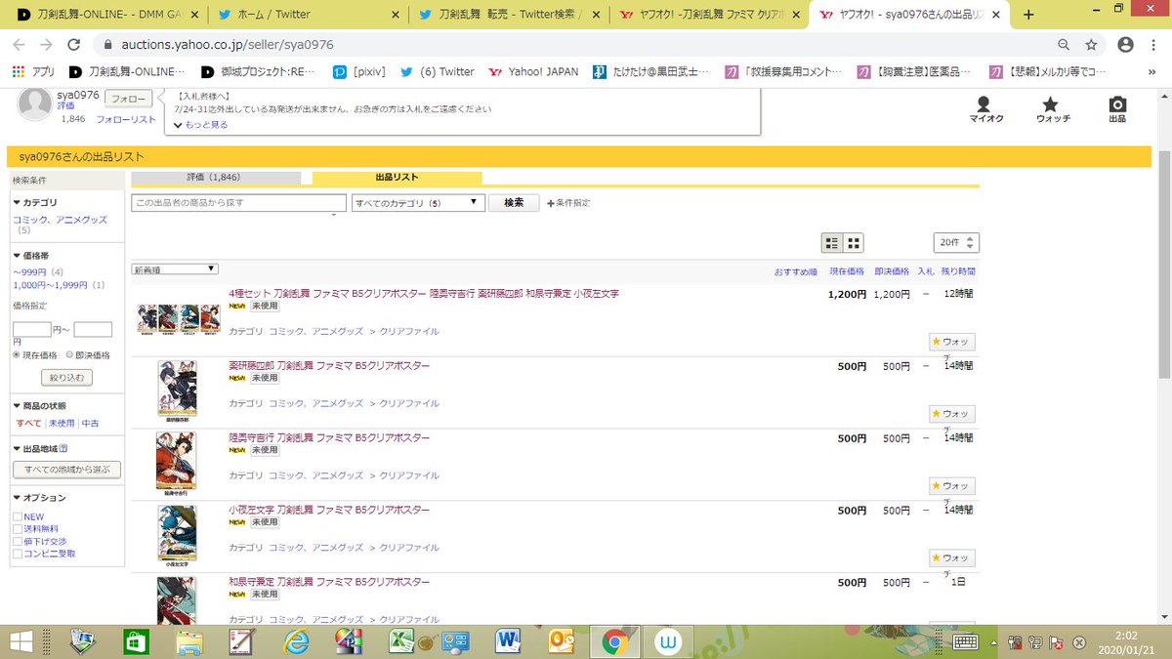Viewport: 1172px width, 659px height.
Task: Collapse the 商品の状態 filter section
Action: (39, 406)
